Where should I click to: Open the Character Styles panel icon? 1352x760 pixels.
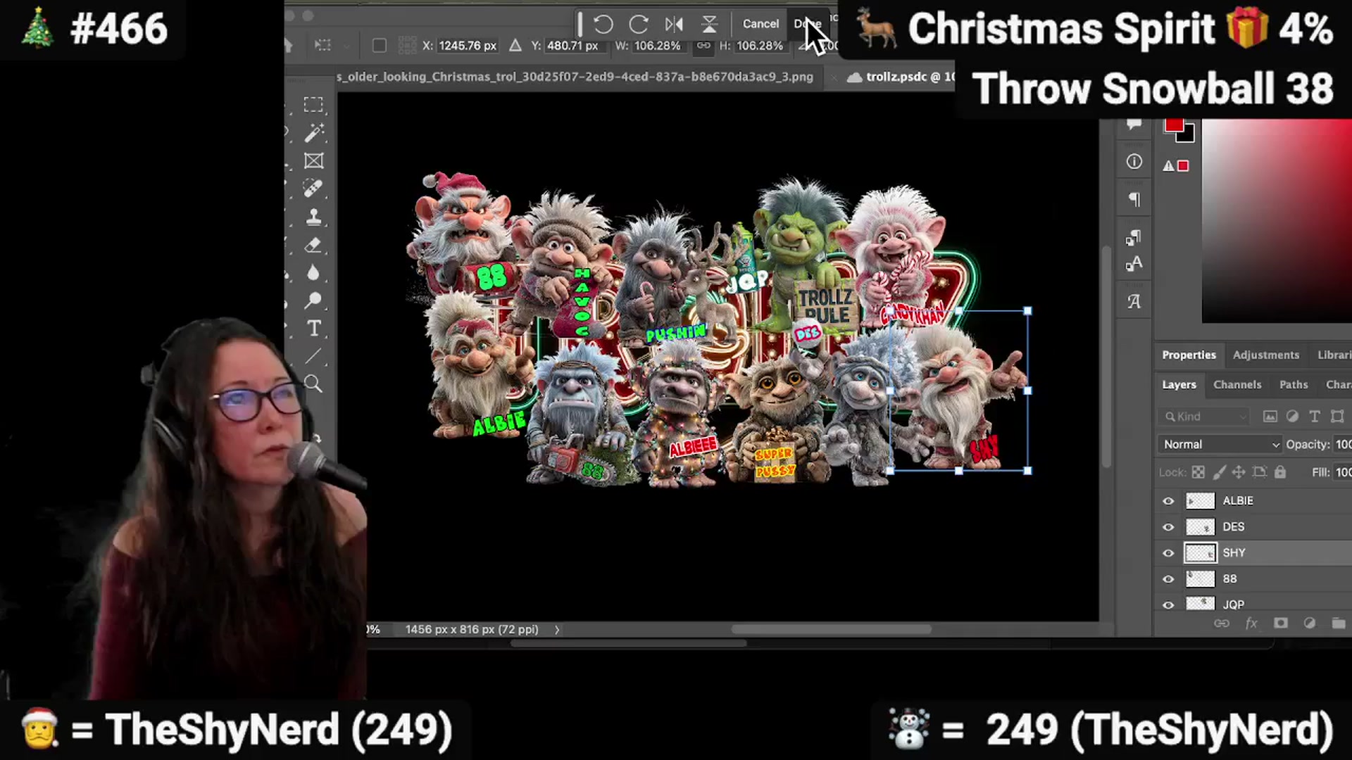[x=1134, y=264]
